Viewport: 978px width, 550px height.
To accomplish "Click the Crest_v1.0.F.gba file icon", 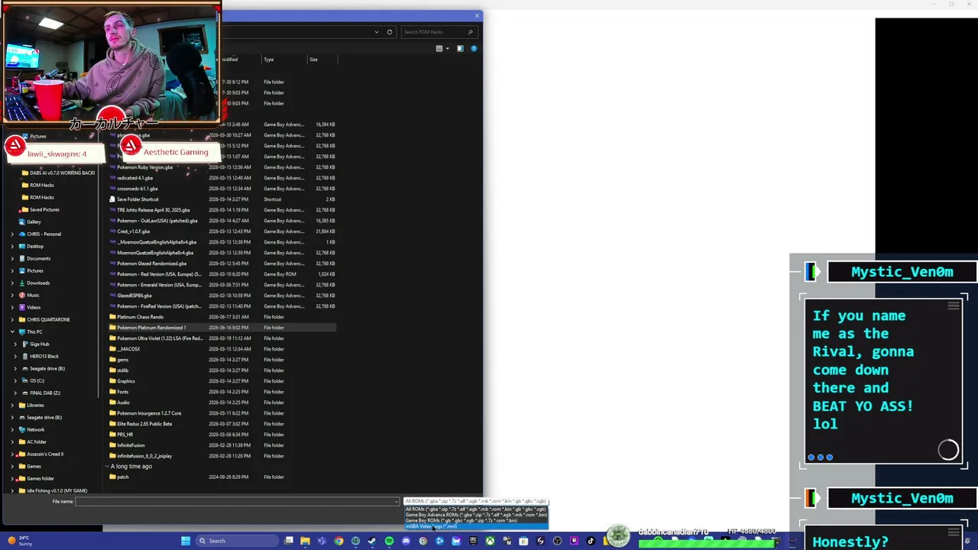I will click(x=112, y=231).
